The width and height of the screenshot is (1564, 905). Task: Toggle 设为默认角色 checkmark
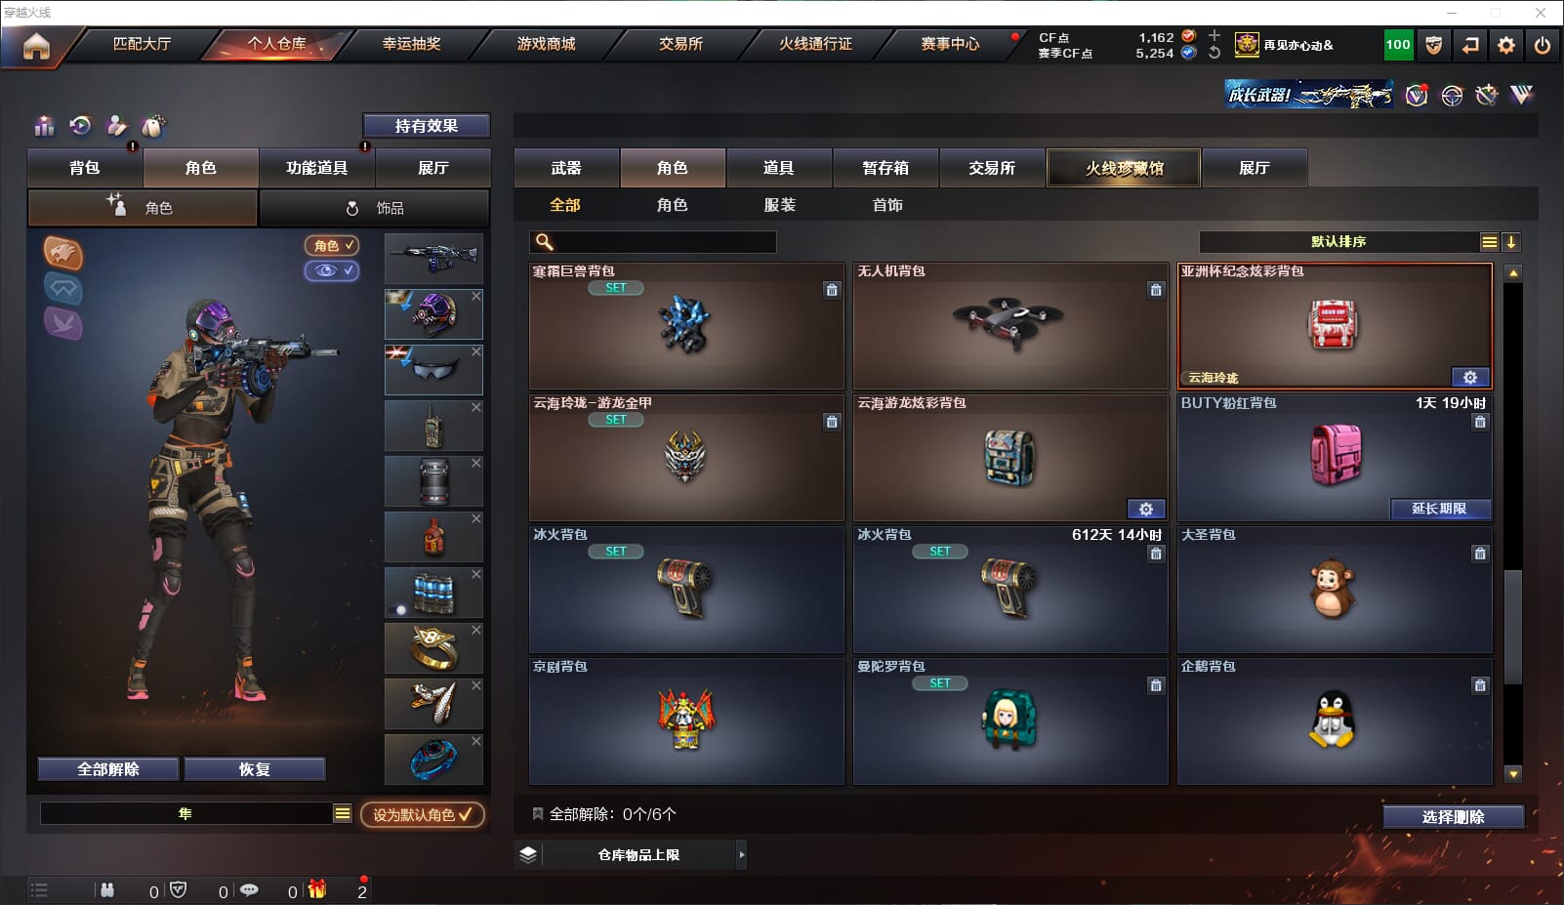coord(423,814)
